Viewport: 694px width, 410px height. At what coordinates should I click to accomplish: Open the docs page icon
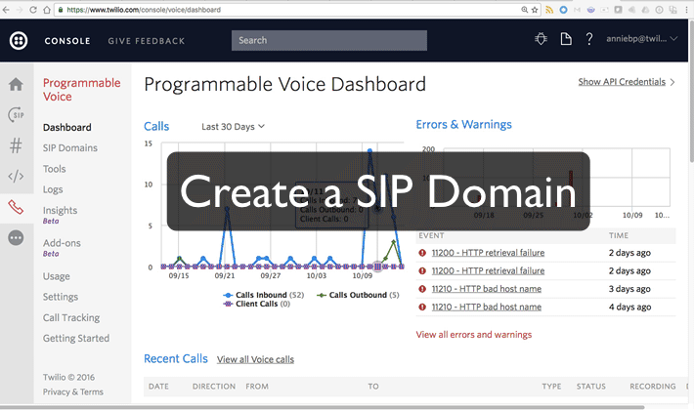tap(566, 39)
